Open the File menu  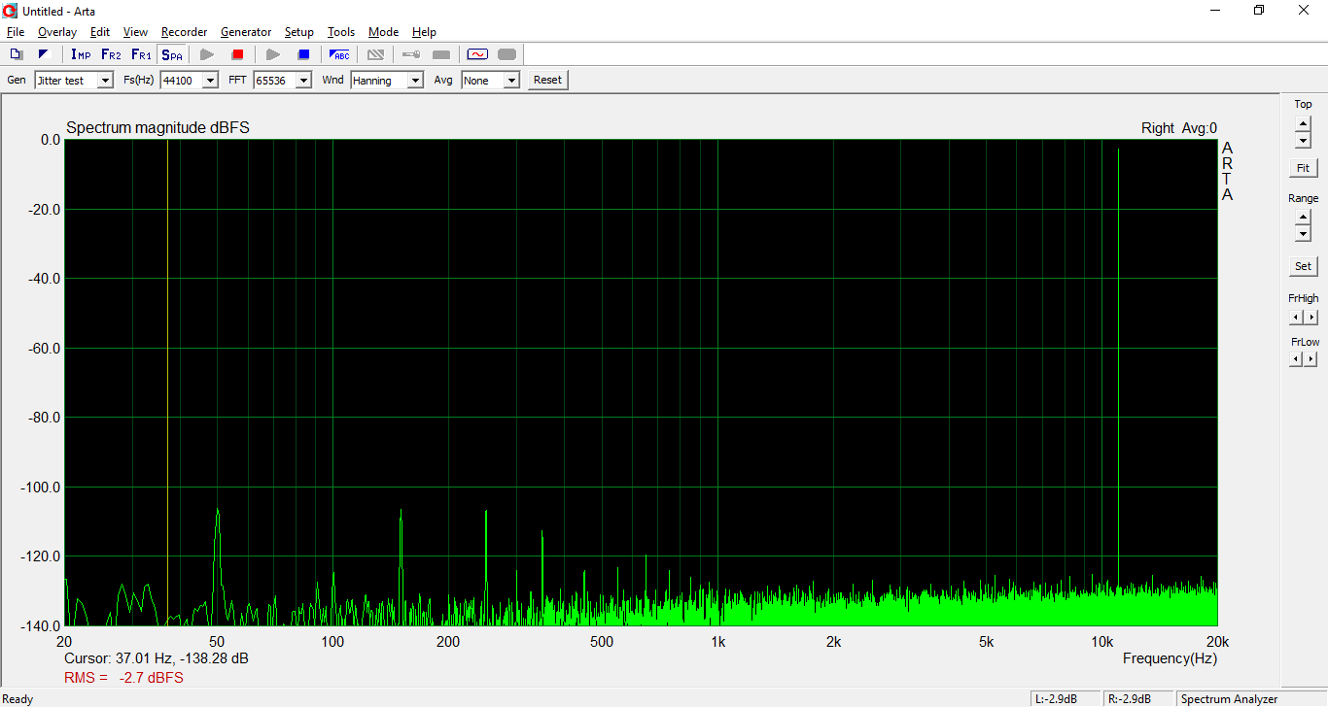point(16,32)
